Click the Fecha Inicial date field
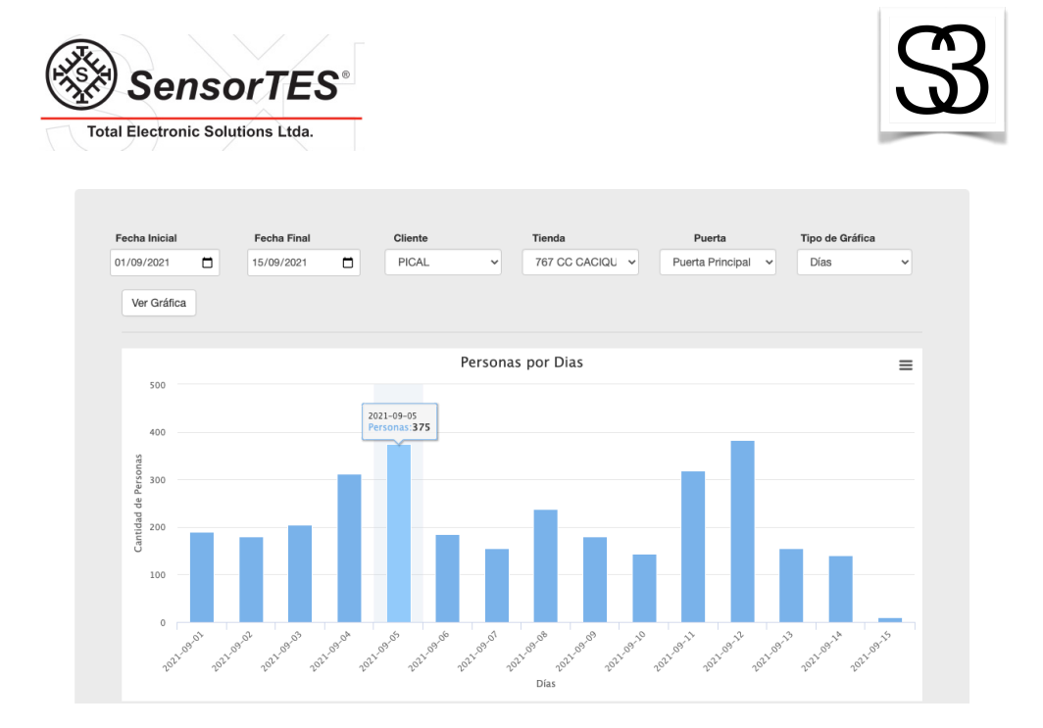Screen dimensions: 1043x728 pos(152,263)
